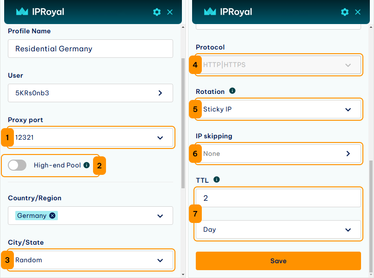This screenshot has height=278, width=374.
Task: Click the Rotation info icon
Action: [x=232, y=91]
